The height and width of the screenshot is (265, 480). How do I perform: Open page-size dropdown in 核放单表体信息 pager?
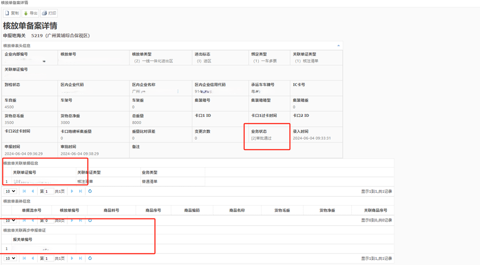[x=10, y=220]
